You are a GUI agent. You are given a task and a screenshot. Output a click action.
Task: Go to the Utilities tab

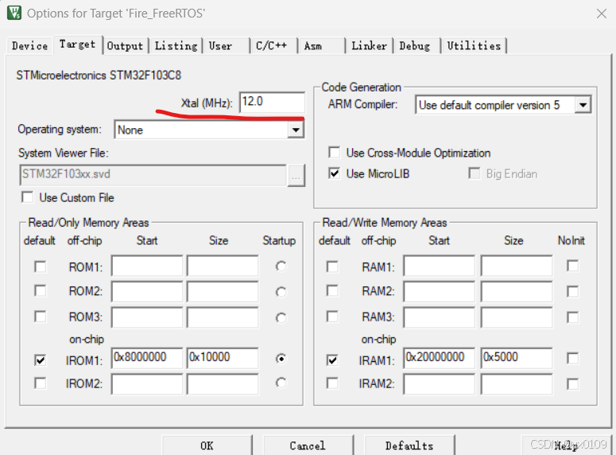475,45
